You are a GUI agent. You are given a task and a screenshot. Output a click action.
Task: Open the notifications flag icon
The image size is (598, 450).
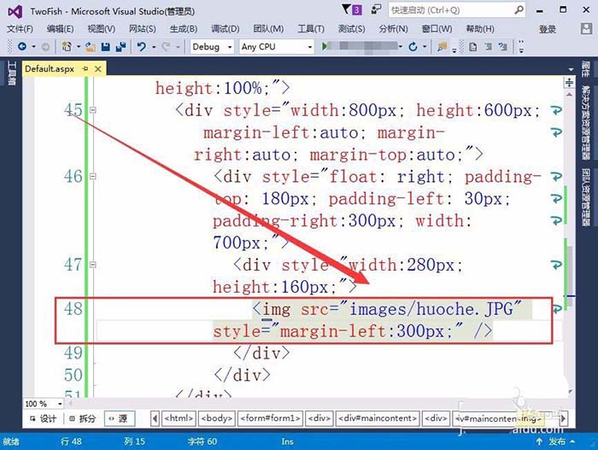(x=346, y=9)
